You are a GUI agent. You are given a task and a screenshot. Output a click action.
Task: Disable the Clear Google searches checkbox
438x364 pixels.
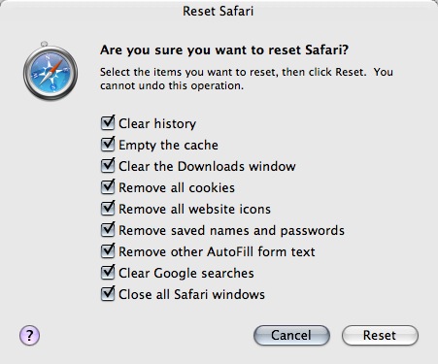(x=108, y=273)
